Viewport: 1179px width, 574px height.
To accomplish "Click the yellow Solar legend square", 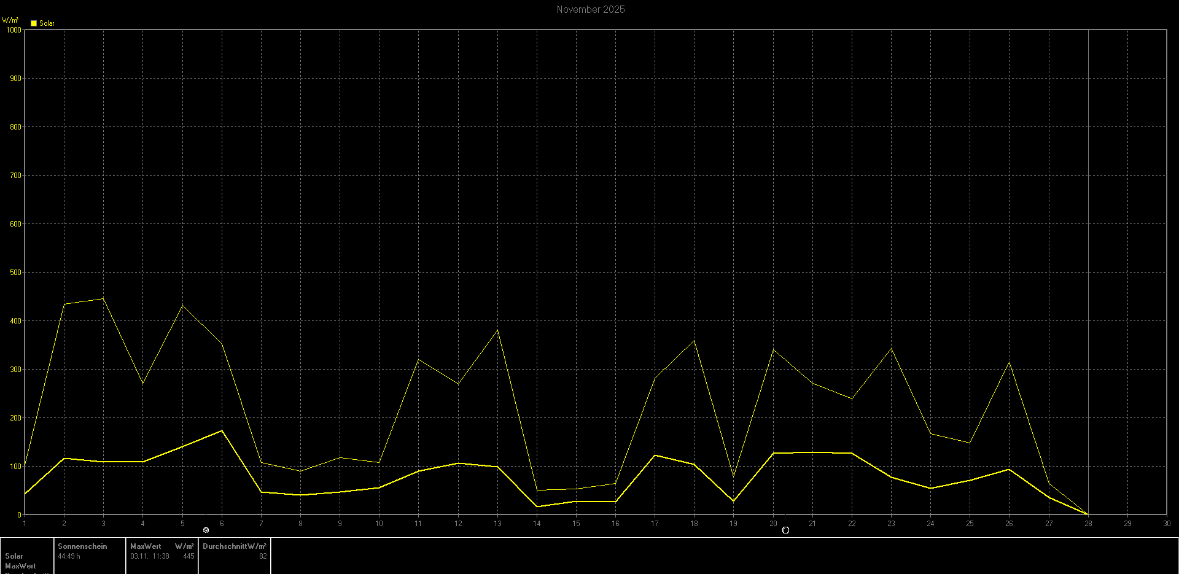I will [34, 23].
